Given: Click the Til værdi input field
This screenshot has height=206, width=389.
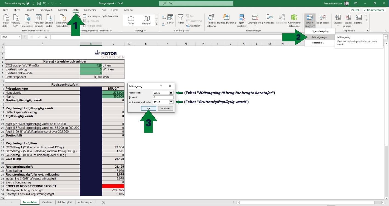Looking at the screenshot, I should tap(163, 97).
